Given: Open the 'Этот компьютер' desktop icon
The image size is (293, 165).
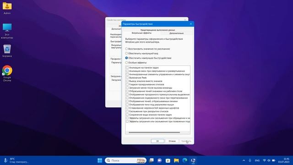Looking at the screenshot, I should click(x=7, y=31).
